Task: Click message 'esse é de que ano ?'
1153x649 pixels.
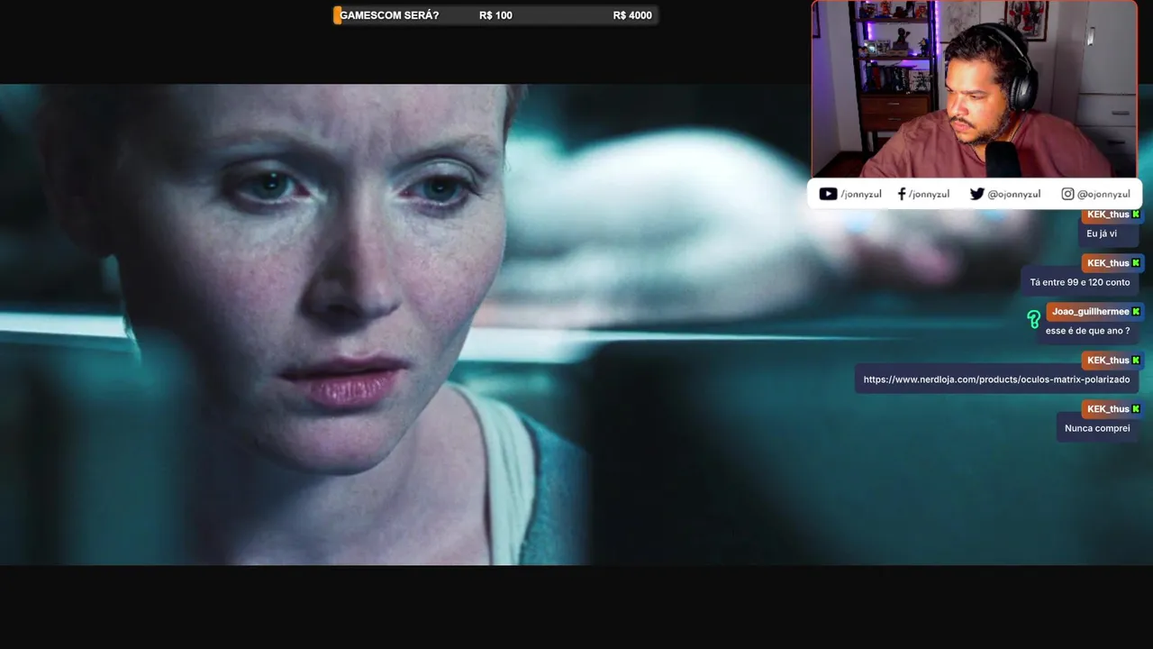Action: point(1087,331)
